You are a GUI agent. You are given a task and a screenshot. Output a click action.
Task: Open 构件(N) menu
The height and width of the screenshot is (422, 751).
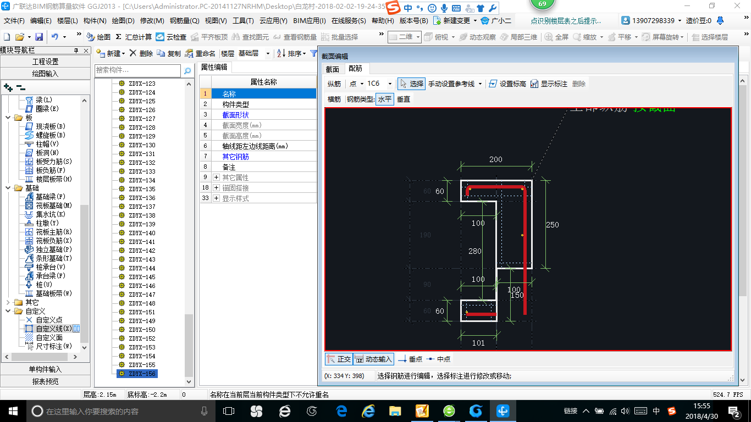95,21
